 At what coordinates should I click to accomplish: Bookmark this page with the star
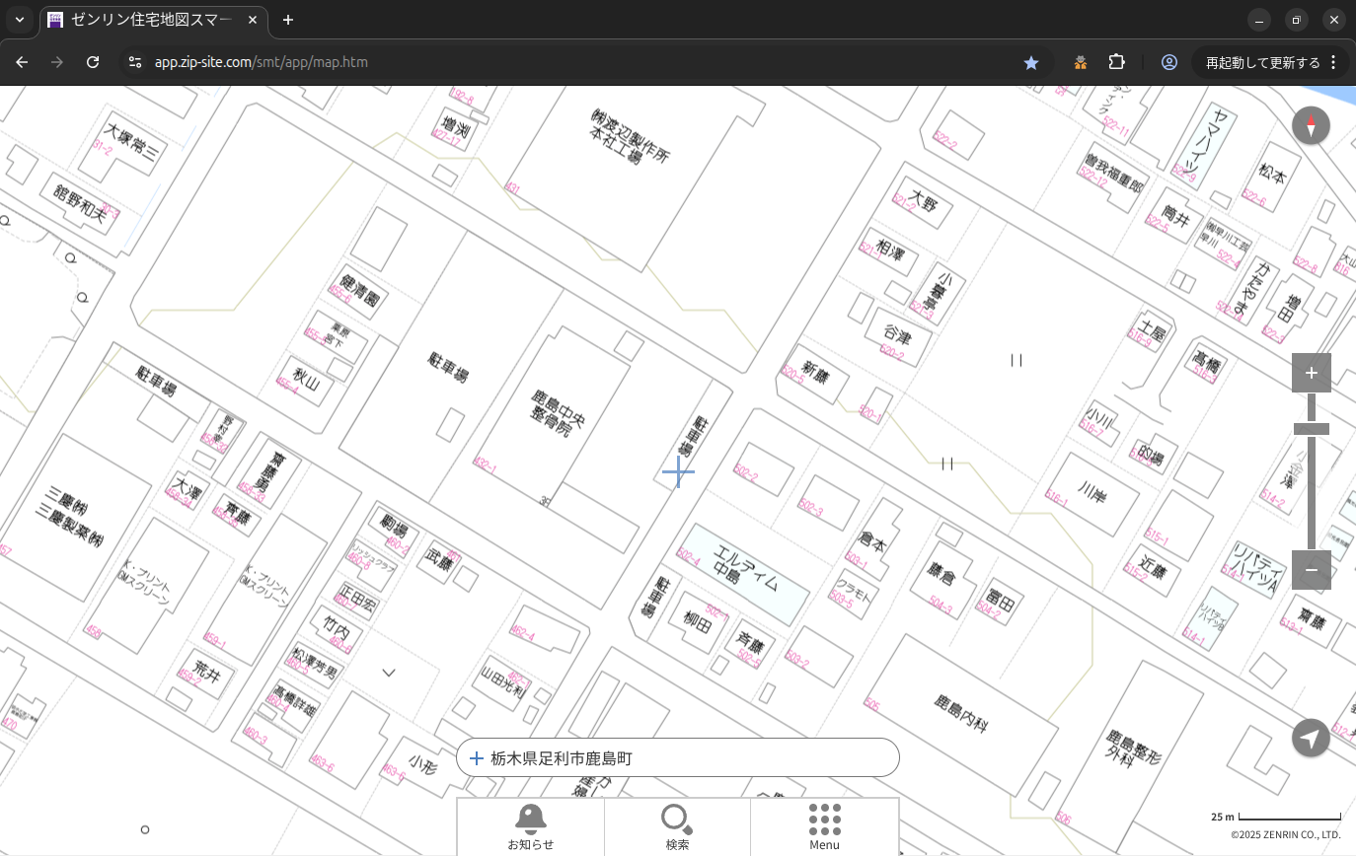pyautogui.click(x=1031, y=62)
